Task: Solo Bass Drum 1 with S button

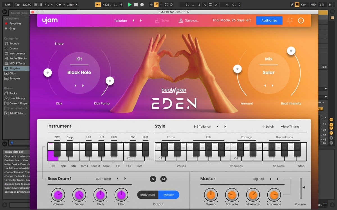Action: click(153, 179)
